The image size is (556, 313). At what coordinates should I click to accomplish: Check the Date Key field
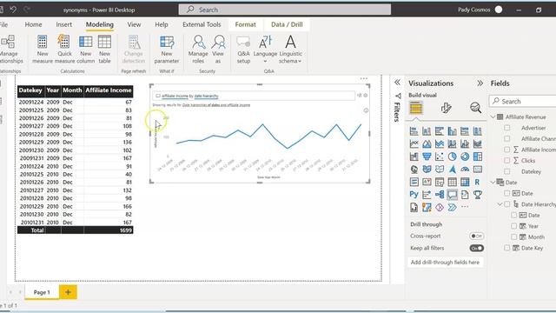coord(507,248)
